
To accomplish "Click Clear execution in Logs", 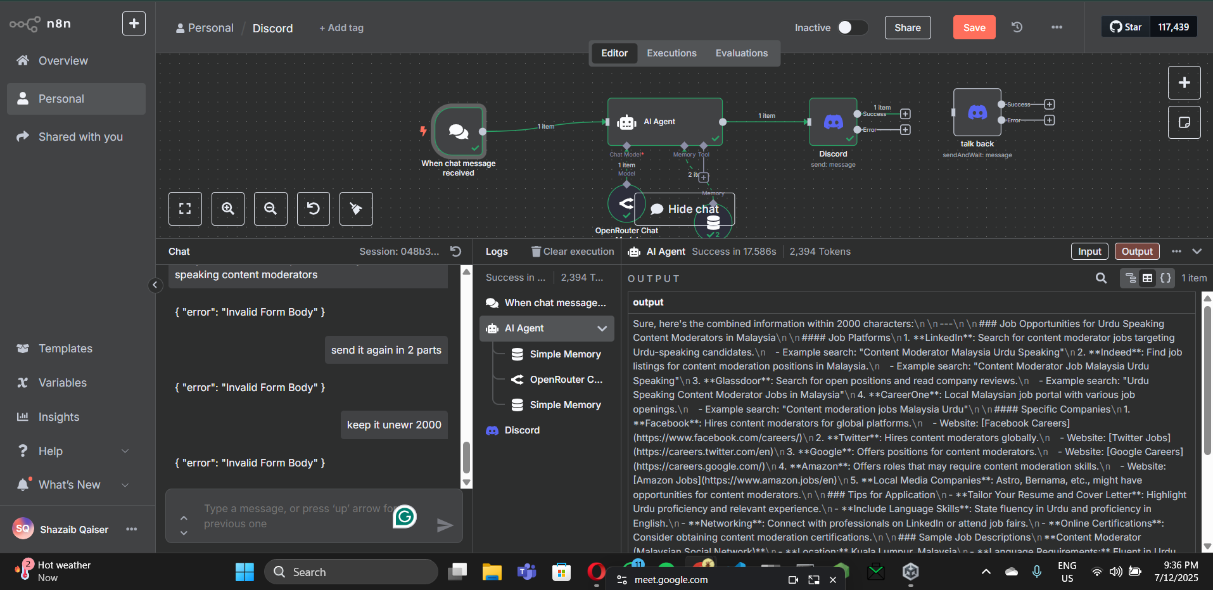I will point(573,252).
